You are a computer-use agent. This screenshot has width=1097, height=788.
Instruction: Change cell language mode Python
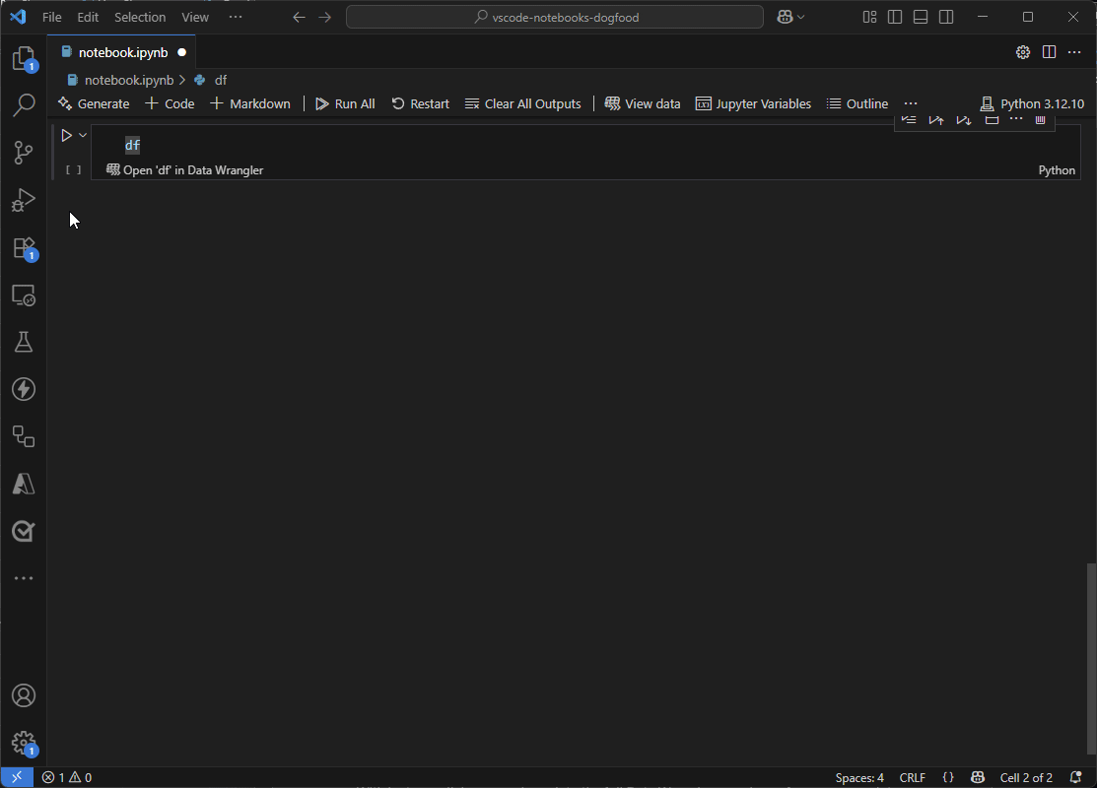[x=1057, y=170]
